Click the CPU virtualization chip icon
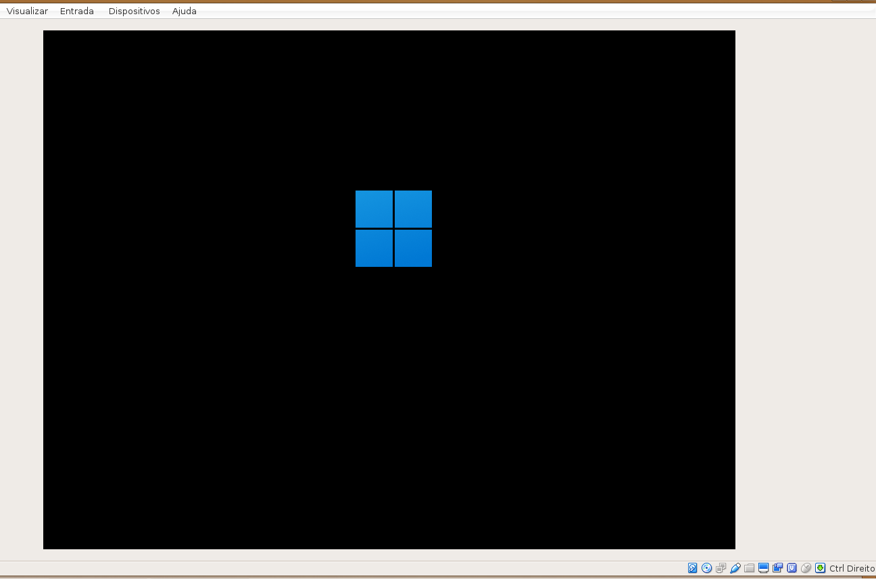This screenshot has width=876, height=579. [x=792, y=568]
